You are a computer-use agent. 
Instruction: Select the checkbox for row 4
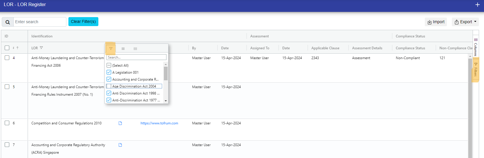pyautogui.click(x=7, y=58)
